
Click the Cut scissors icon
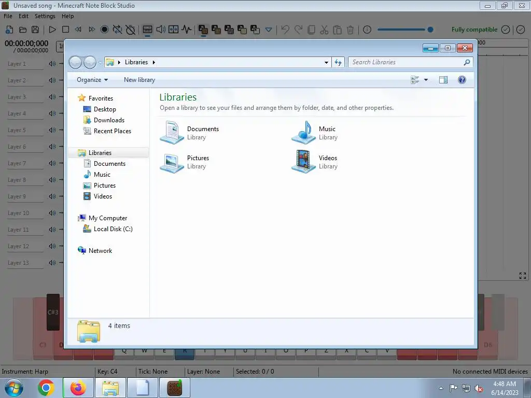point(324,30)
